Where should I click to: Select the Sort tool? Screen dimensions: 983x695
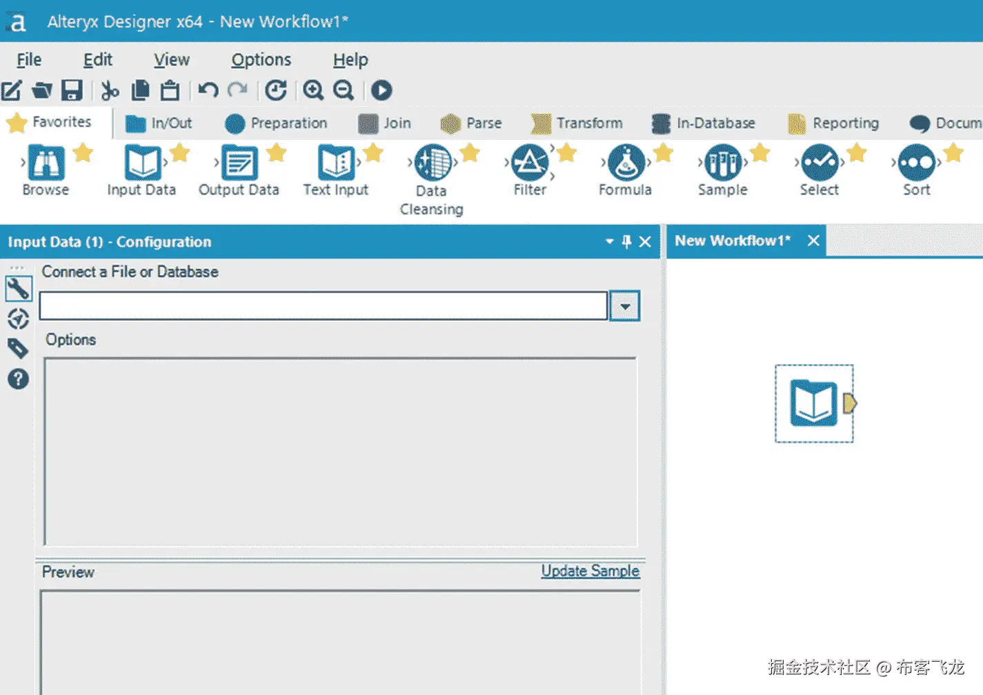917,171
